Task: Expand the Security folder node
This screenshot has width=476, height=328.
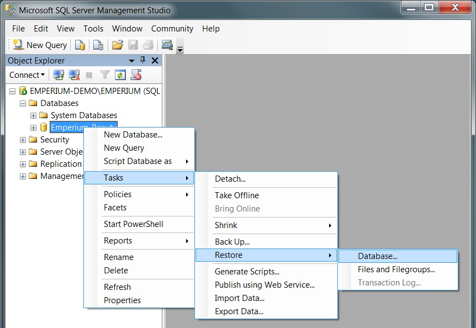Action: pyautogui.click(x=23, y=140)
